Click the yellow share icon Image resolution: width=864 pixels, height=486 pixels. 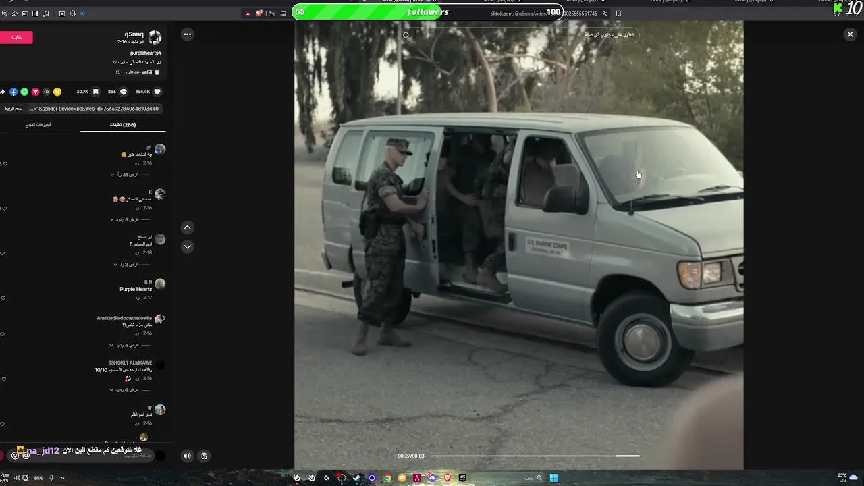[57, 92]
